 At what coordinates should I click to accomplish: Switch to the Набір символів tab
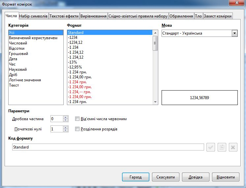[x=34, y=16]
